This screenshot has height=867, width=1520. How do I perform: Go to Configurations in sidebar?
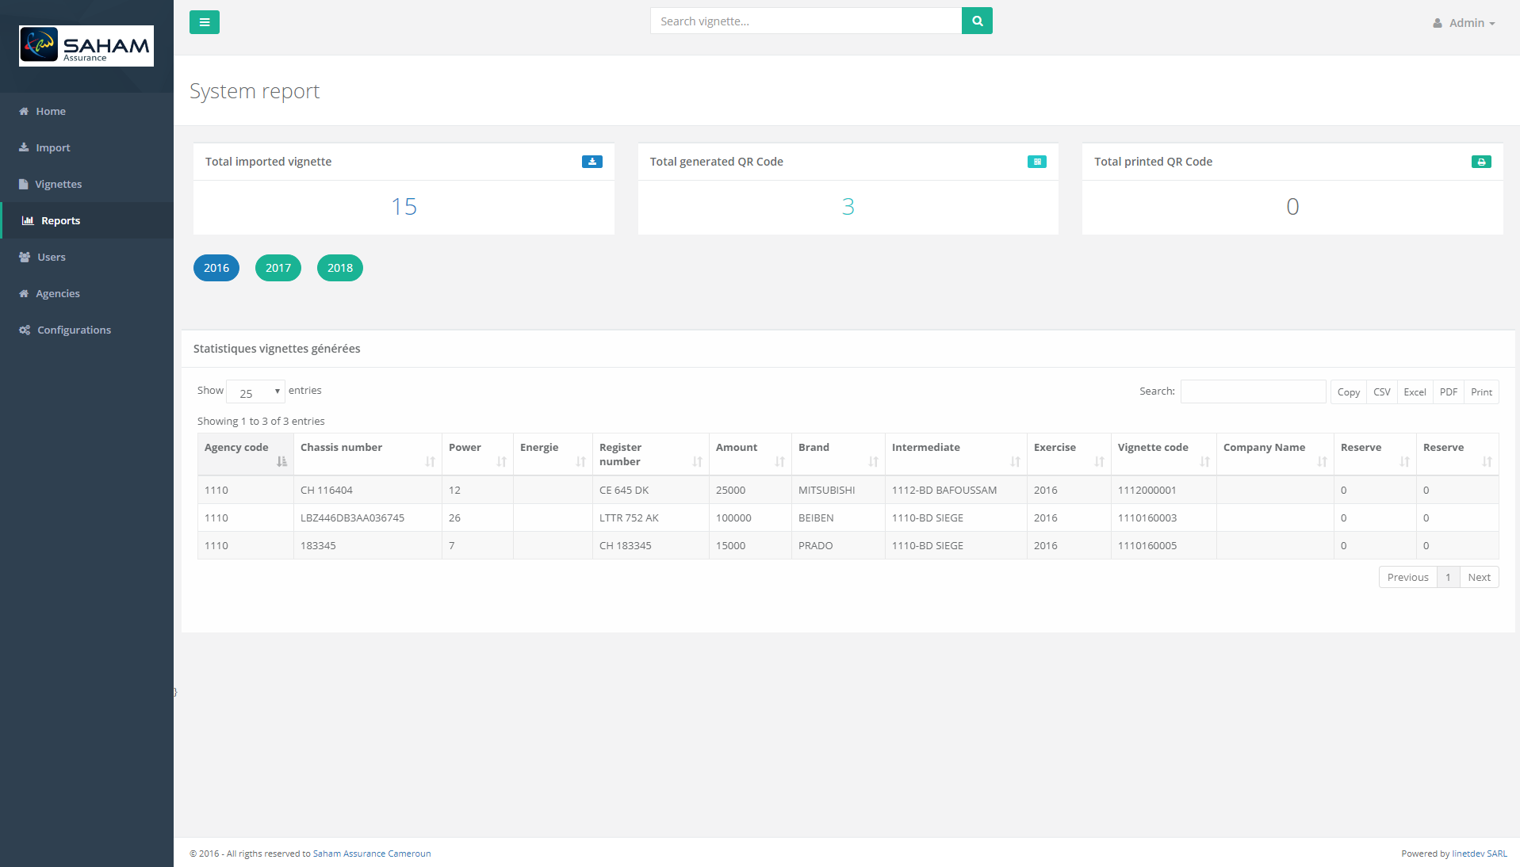click(x=74, y=330)
